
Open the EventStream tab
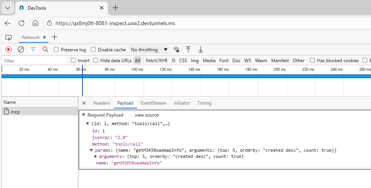click(153, 103)
